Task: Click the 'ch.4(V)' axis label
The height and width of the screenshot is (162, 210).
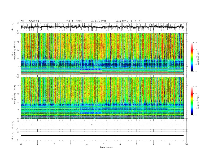Action: pos(12,136)
